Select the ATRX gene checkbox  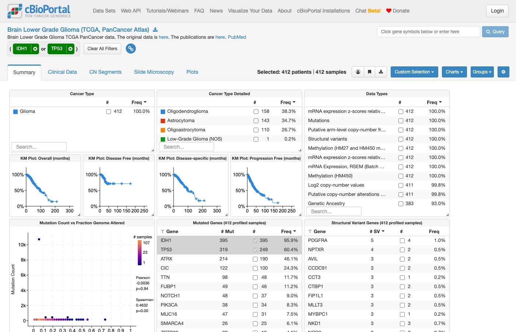pyautogui.click(x=255, y=259)
